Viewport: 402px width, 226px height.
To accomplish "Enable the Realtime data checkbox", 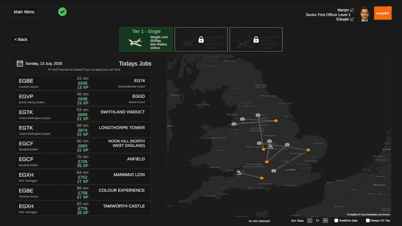I will coord(336,221).
